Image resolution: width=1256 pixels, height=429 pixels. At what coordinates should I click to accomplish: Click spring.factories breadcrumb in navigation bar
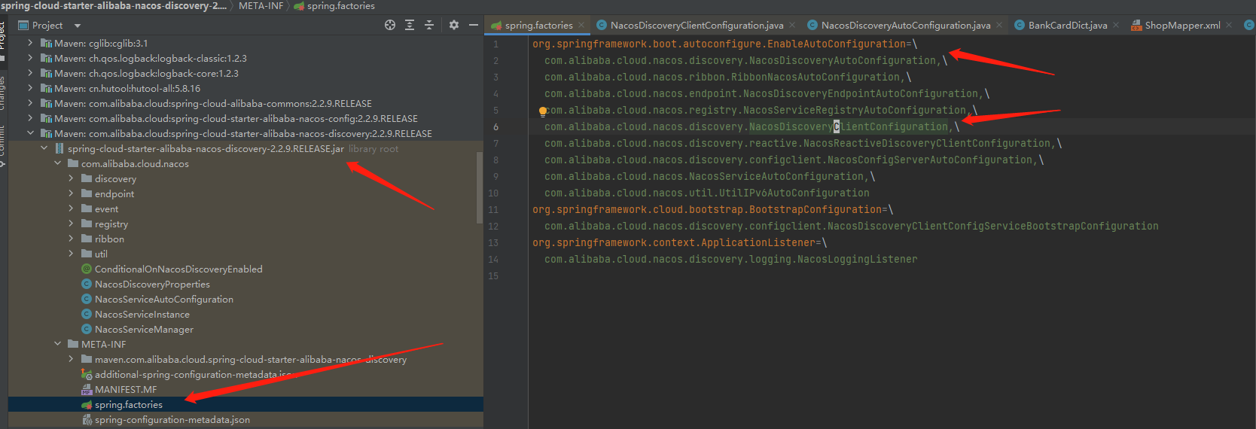(340, 6)
